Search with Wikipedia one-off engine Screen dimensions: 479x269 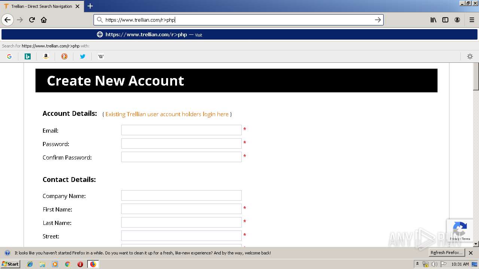click(x=101, y=56)
